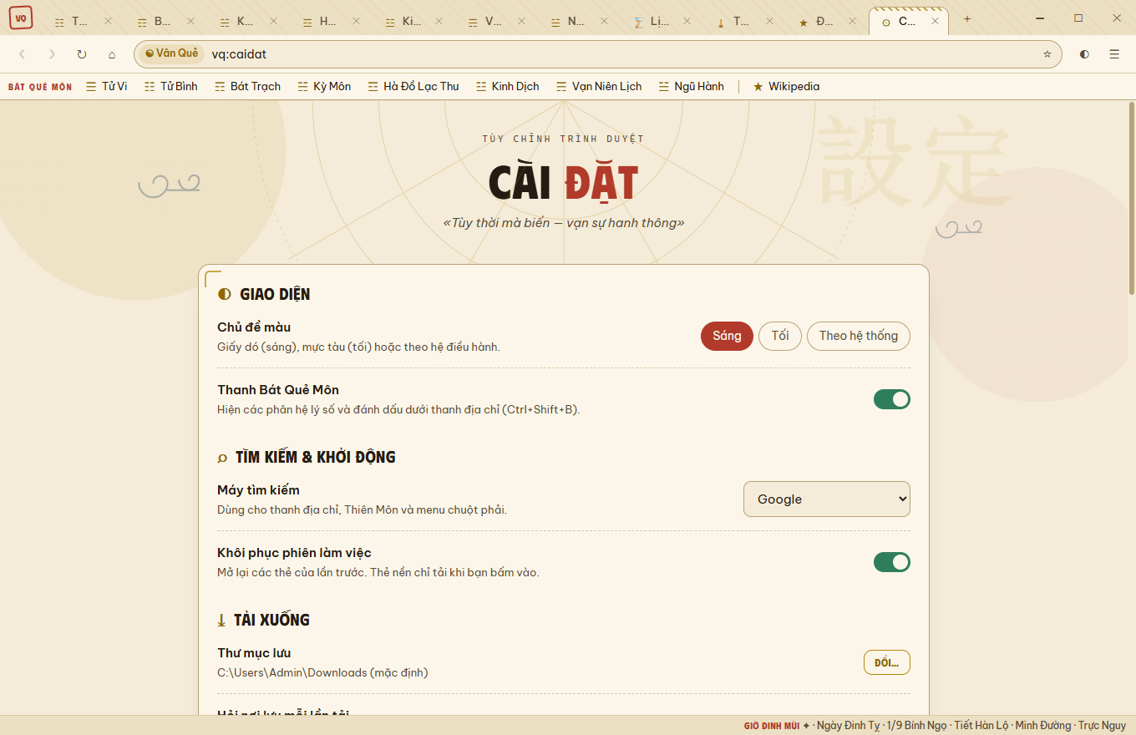This screenshot has height=735, width=1136.
Task: Open the Tử Bình bookmark
Action: [171, 86]
